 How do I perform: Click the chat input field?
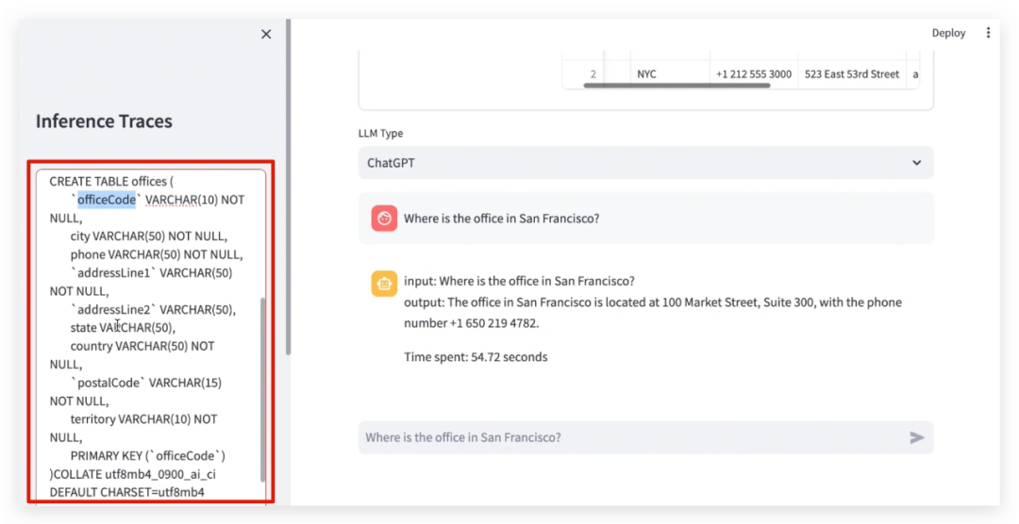click(645, 437)
